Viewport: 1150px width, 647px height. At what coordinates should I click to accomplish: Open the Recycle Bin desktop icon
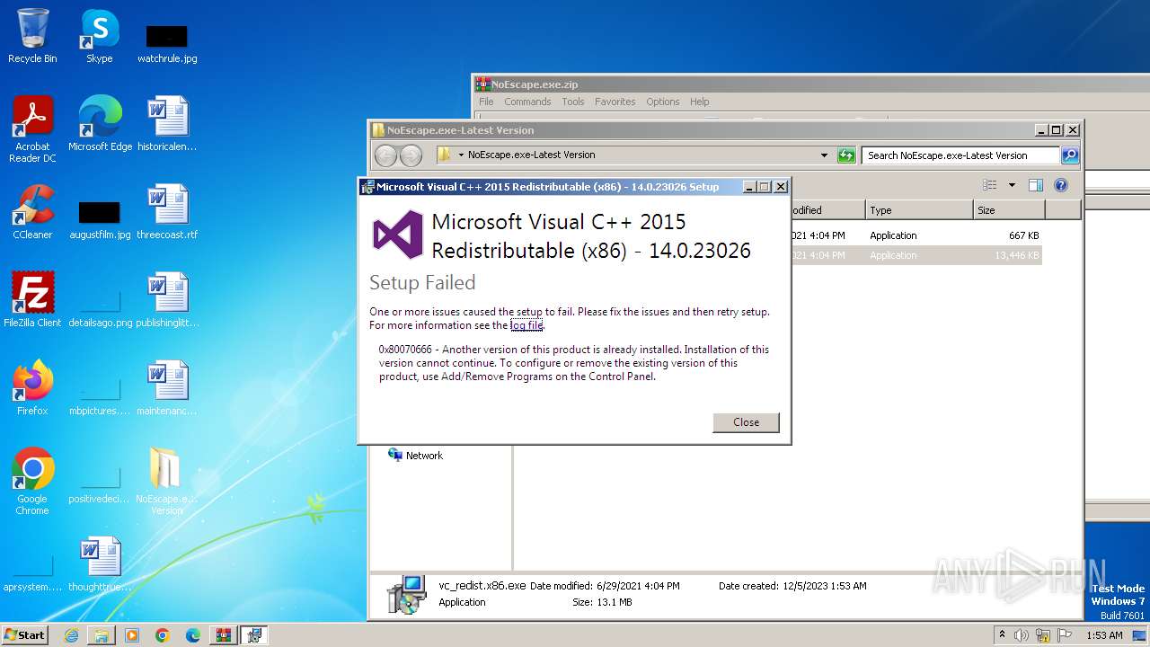pyautogui.click(x=32, y=36)
